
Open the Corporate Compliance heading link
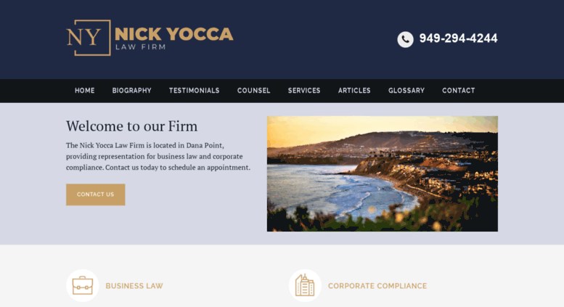(x=377, y=286)
